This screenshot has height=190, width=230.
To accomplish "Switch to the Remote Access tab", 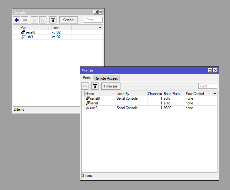I will coord(106,78).
